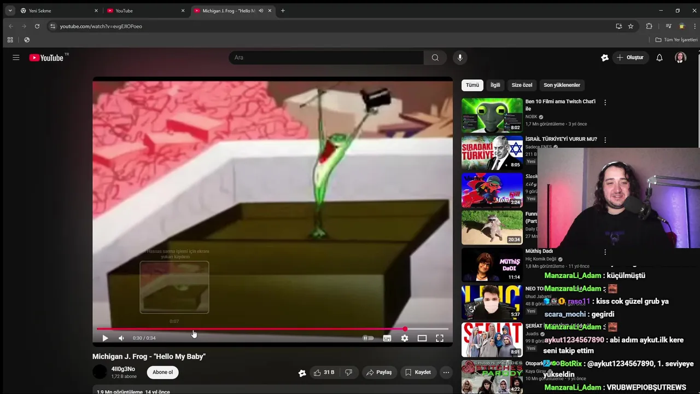Open the masked man video thumbnail (5:37)
Screen dimensions: 700x394
492,302
